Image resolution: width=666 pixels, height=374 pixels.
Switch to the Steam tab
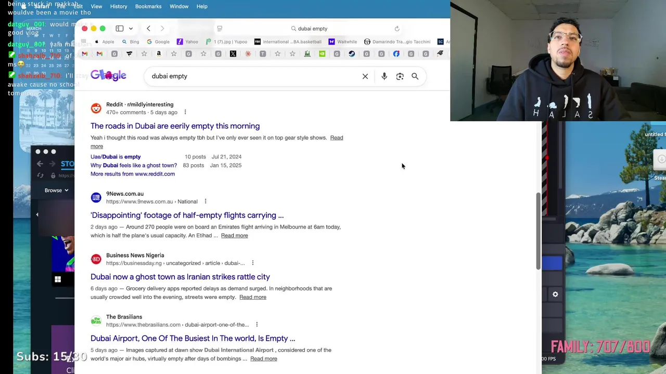(352, 54)
